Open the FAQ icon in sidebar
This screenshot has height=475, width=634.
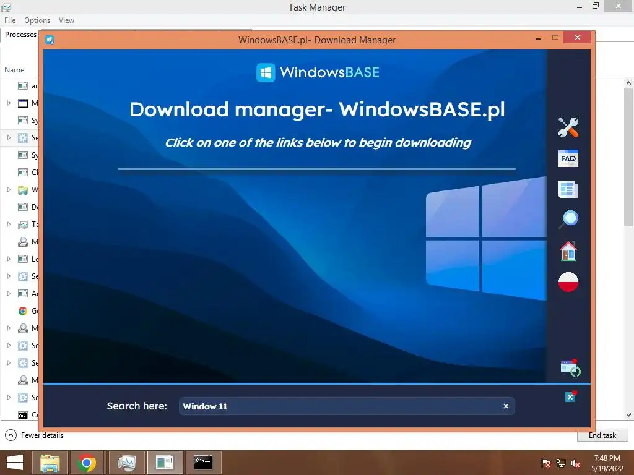568,158
